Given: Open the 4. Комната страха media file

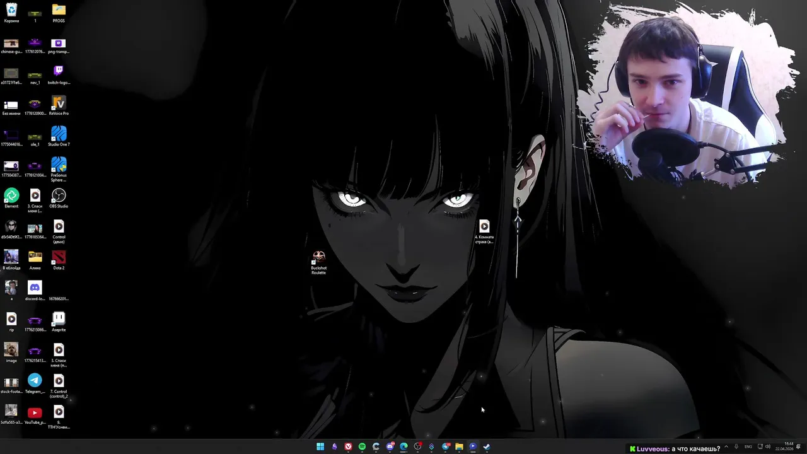Looking at the screenshot, I should 484,231.
